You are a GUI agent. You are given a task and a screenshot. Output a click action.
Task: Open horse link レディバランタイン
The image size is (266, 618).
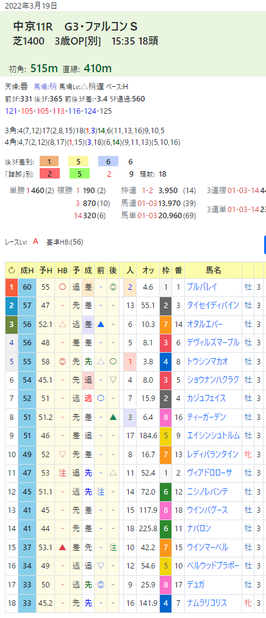pyautogui.click(x=212, y=454)
